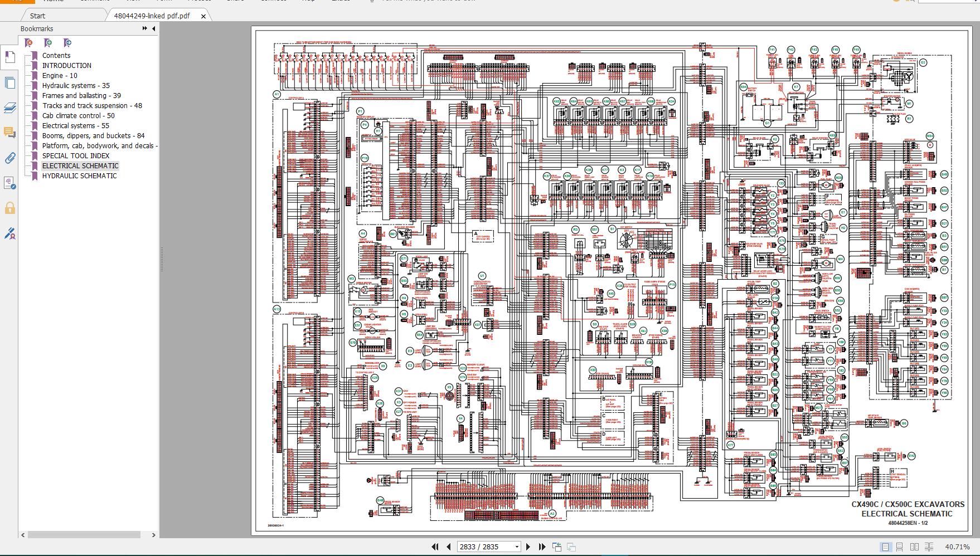The height and width of the screenshot is (556, 980).
Task: Go to the previous page
Action: click(x=448, y=547)
